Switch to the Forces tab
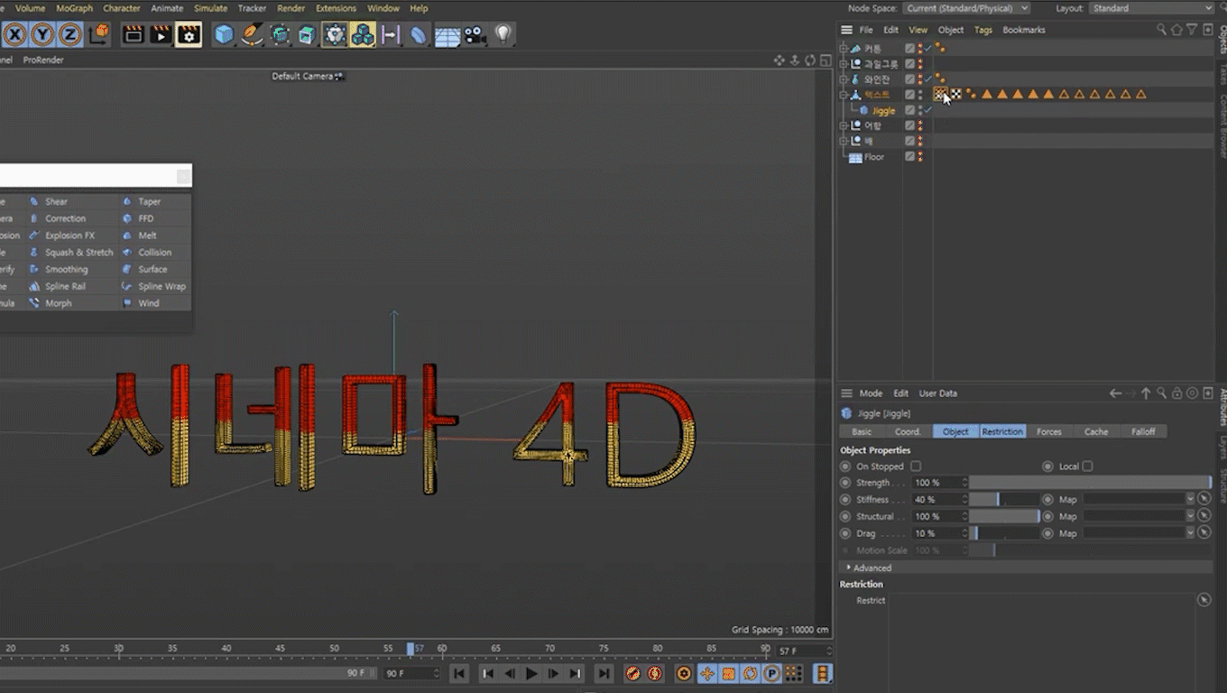 (x=1049, y=431)
